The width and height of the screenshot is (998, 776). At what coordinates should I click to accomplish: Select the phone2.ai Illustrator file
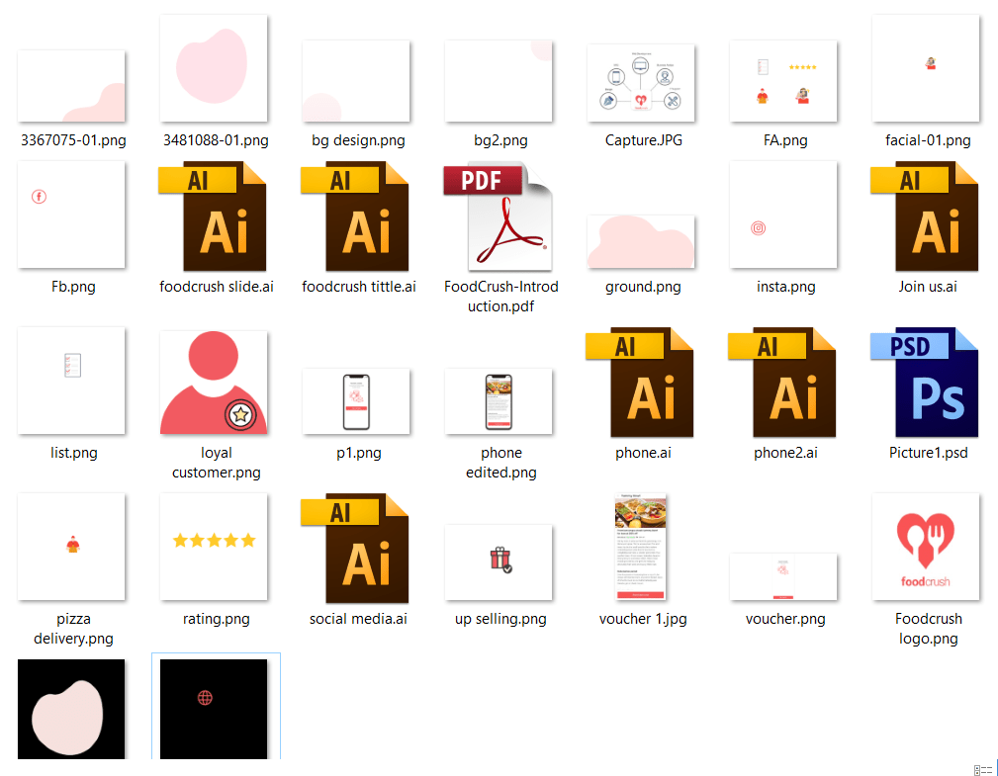(x=782, y=382)
